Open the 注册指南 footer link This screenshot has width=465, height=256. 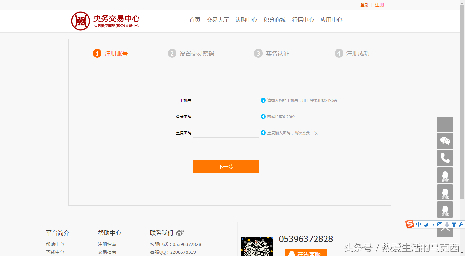tap(107, 244)
